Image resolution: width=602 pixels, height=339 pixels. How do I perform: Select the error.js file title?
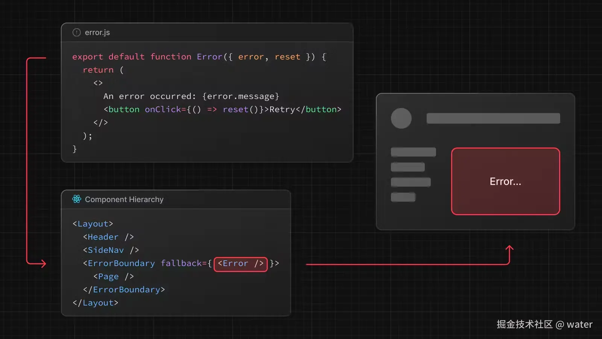pos(97,32)
